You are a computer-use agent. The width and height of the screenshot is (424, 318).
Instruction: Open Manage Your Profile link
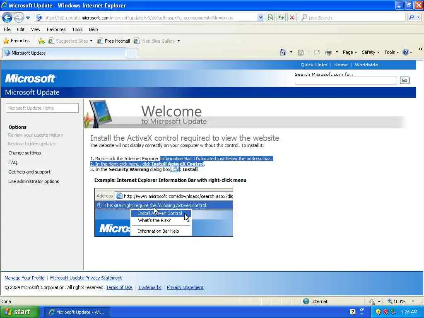(24, 278)
